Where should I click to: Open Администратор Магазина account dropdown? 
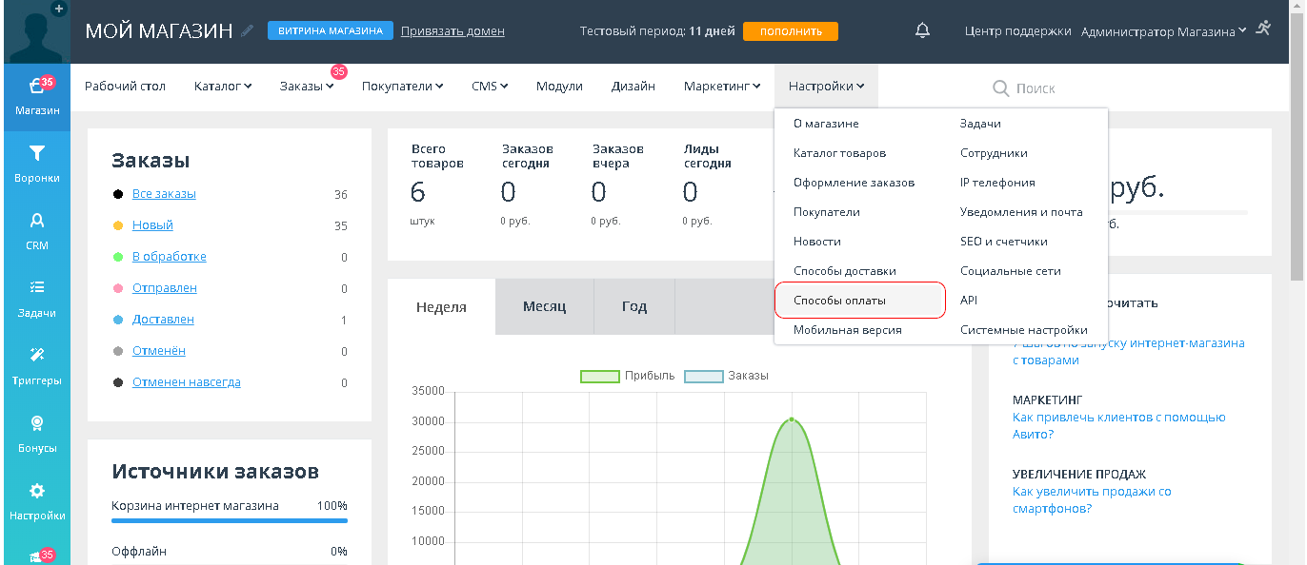point(1163,31)
